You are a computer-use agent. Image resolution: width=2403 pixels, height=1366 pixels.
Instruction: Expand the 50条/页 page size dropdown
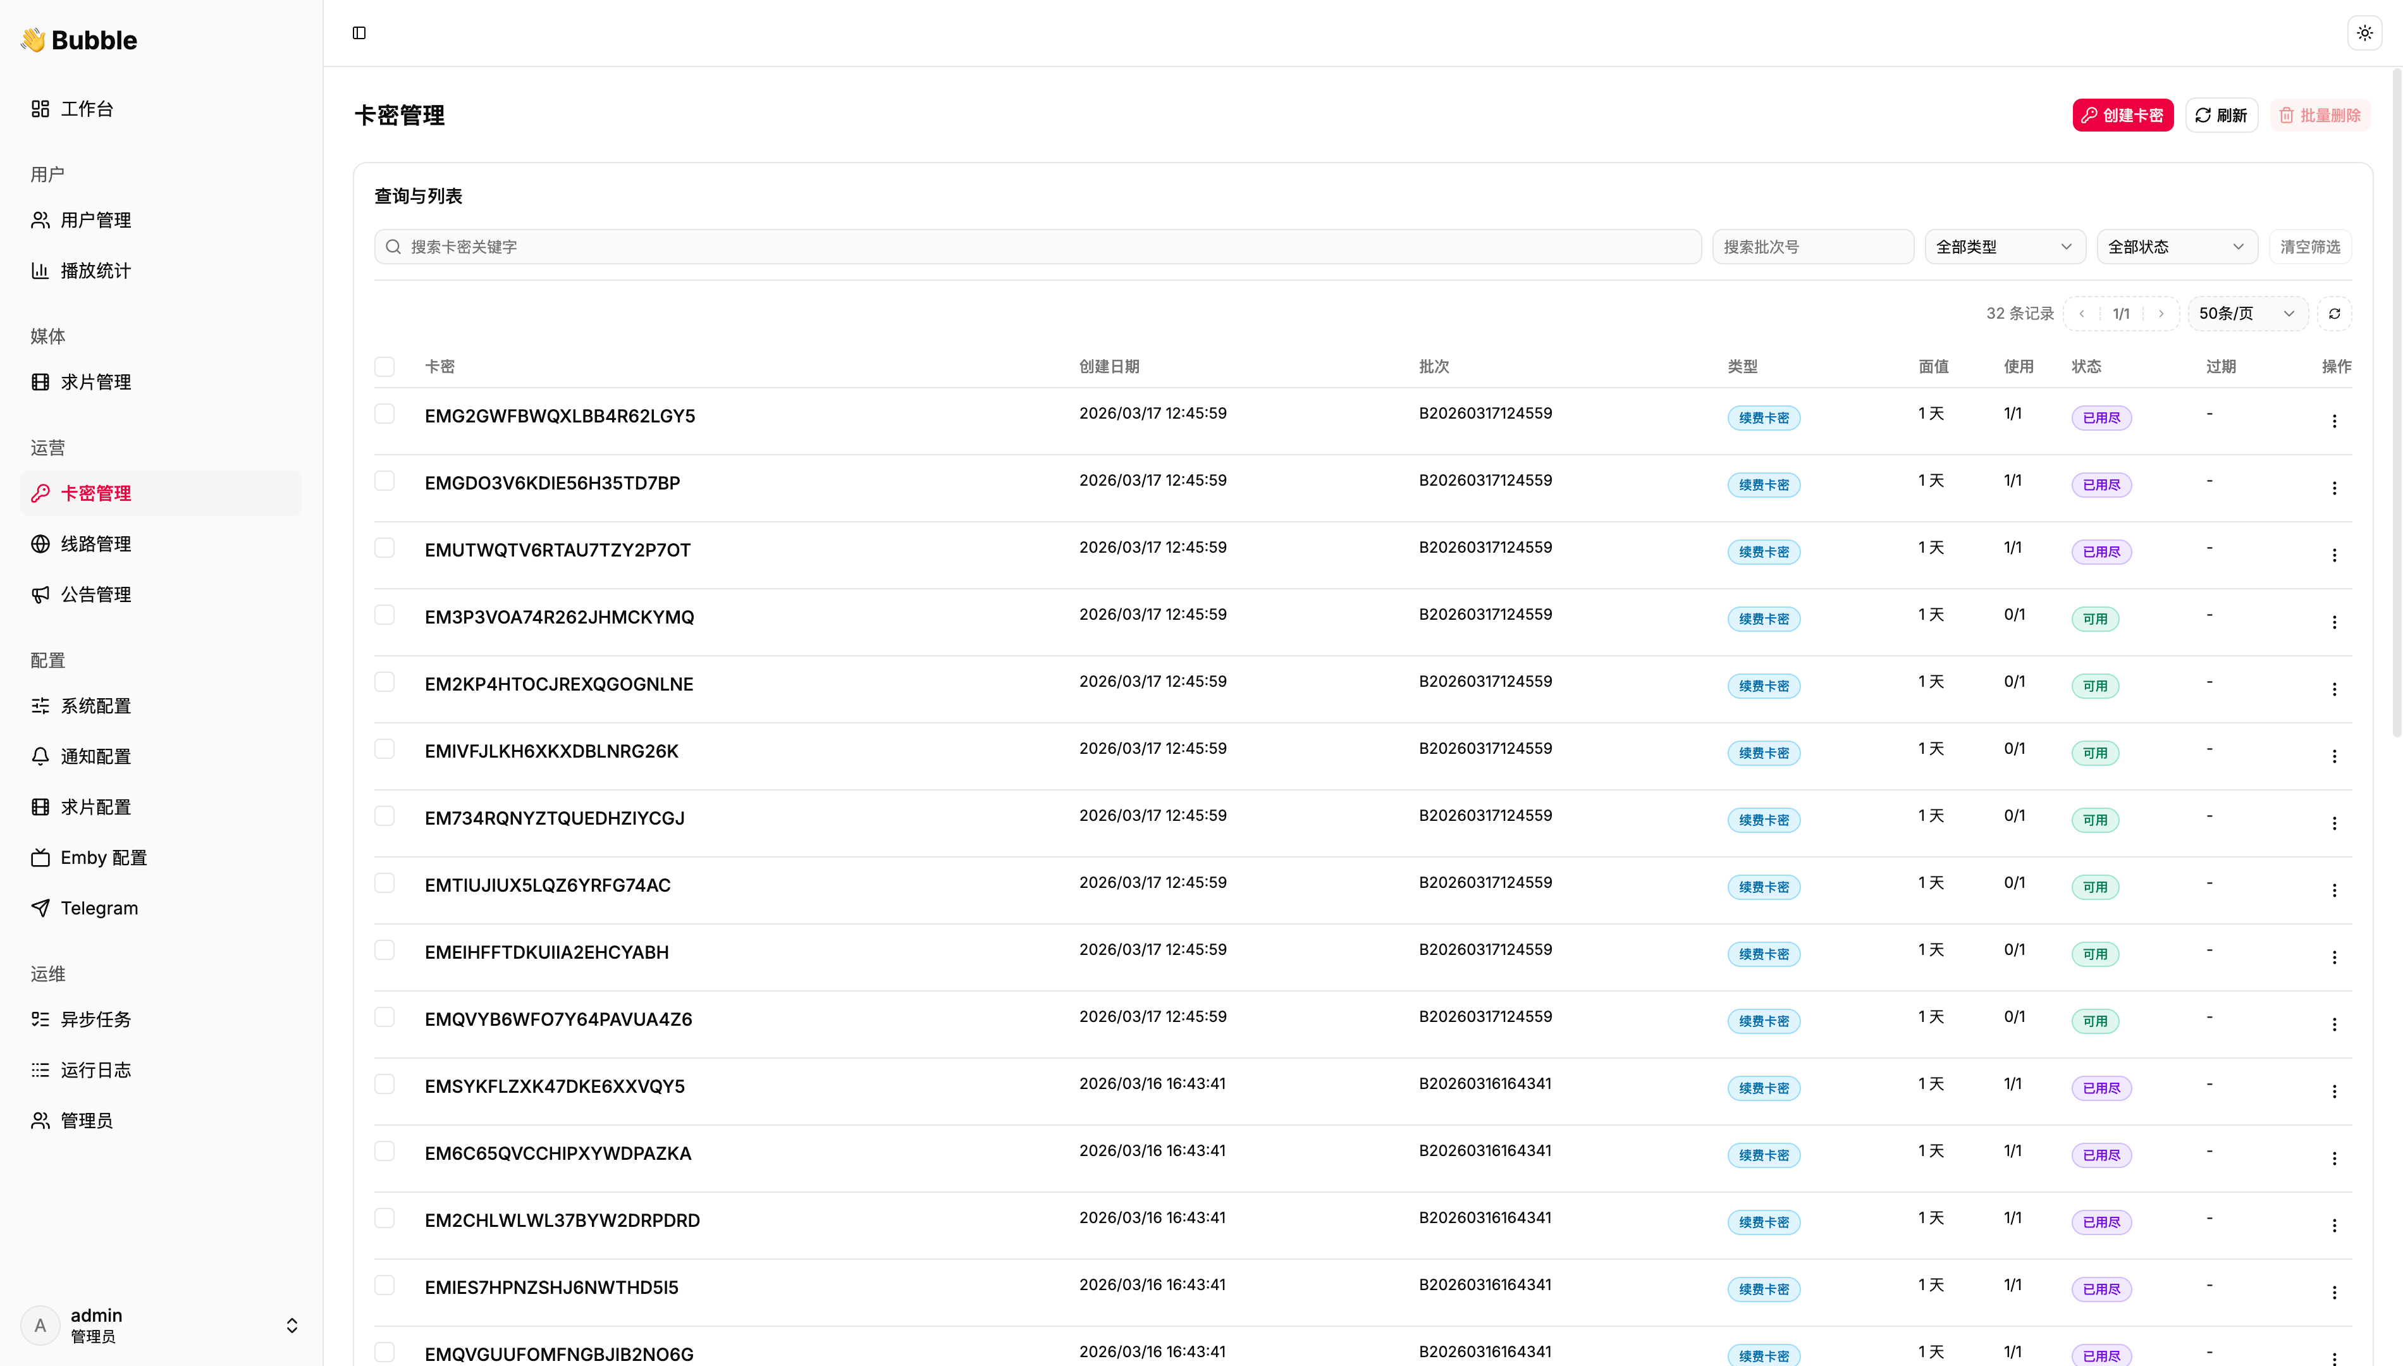click(x=2246, y=313)
